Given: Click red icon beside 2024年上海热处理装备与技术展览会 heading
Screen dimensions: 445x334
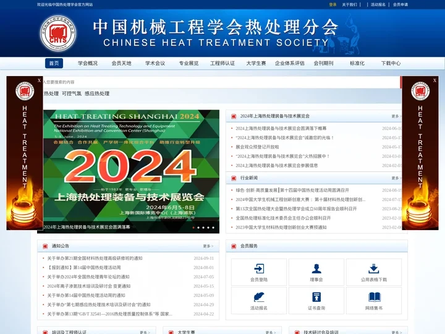Looking at the screenshot, I should pyautogui.click(x=234, y=116).
